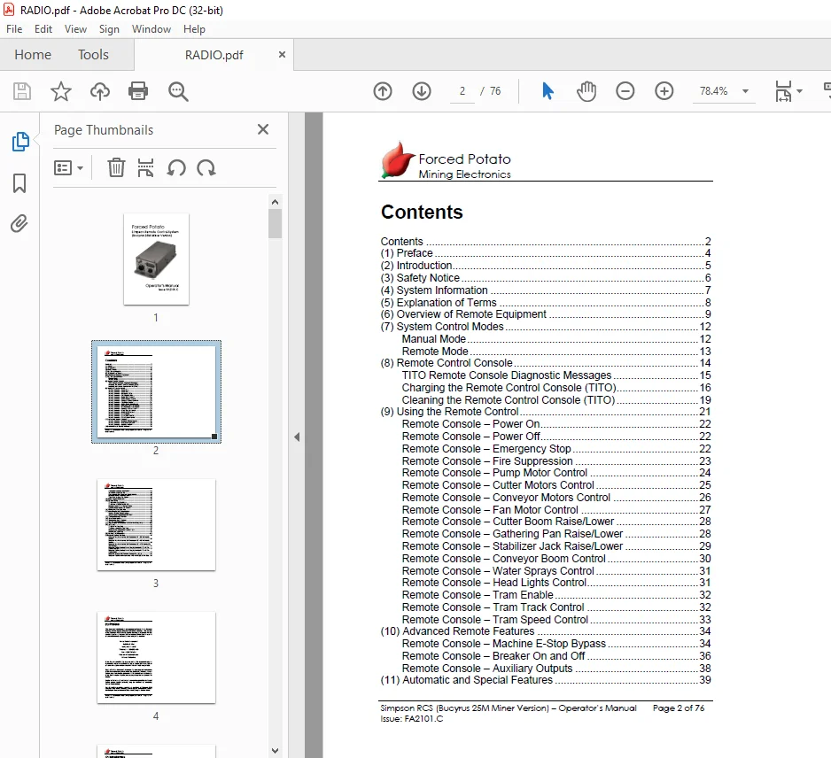
Task: Open the Window menu
Action: (151, 29)
